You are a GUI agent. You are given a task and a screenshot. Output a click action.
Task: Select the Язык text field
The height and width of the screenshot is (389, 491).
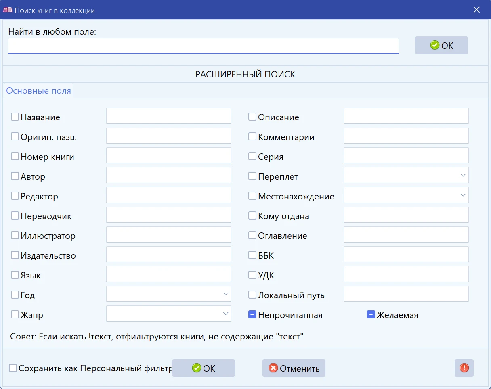click(x=169, y=274)
